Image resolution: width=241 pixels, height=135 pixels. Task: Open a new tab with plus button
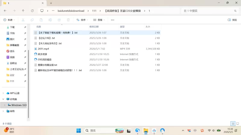(x=51, y=3)
